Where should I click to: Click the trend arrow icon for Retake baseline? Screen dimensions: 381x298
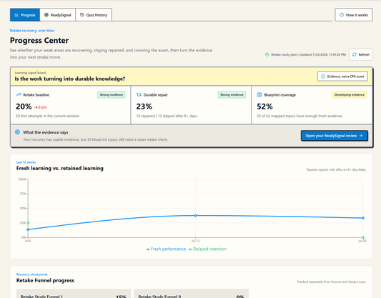18,95
